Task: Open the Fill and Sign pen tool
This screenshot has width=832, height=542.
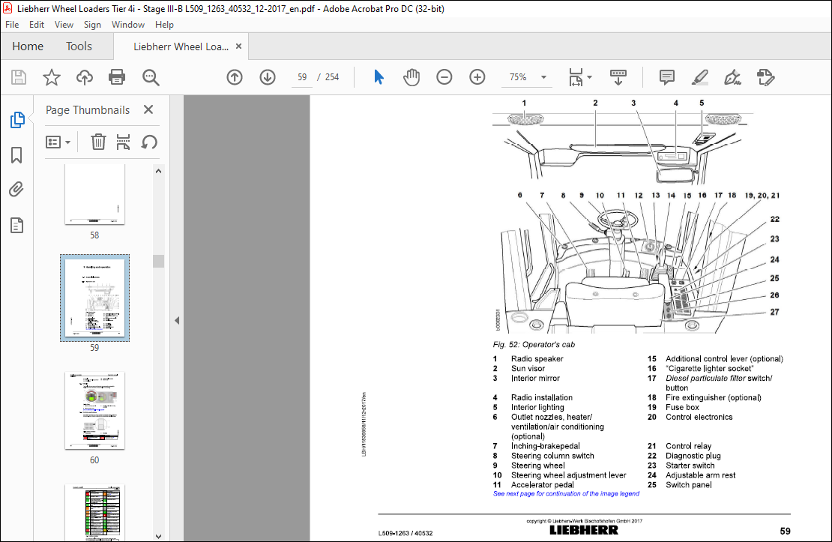Action: pyautogui.click(x=733, y=77)
